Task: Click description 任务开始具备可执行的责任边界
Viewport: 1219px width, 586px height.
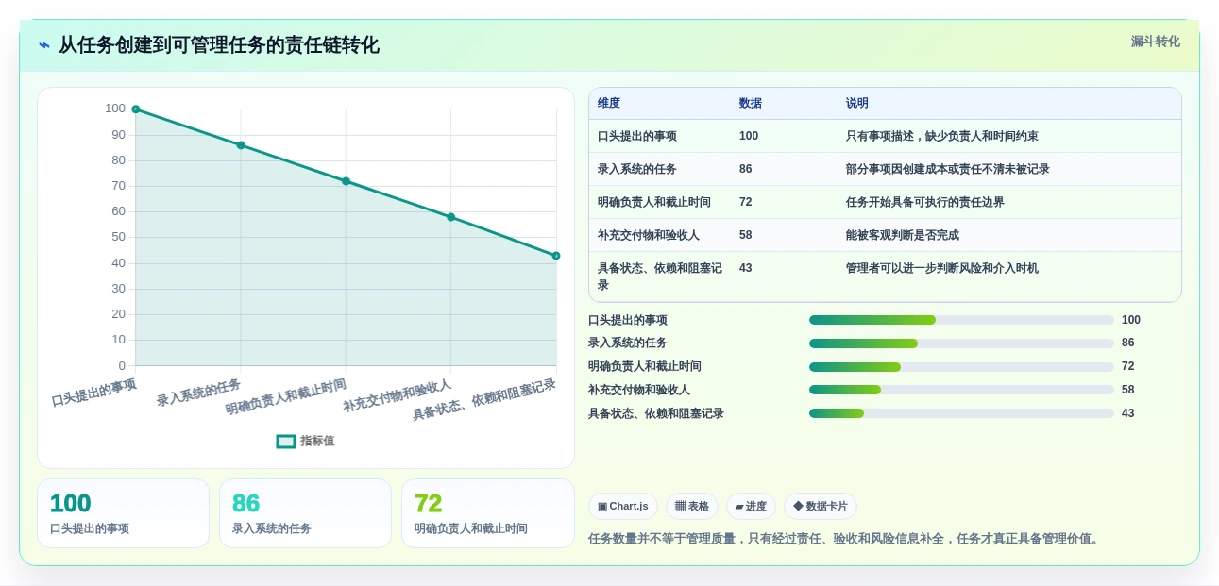Action: click(925, 203)
